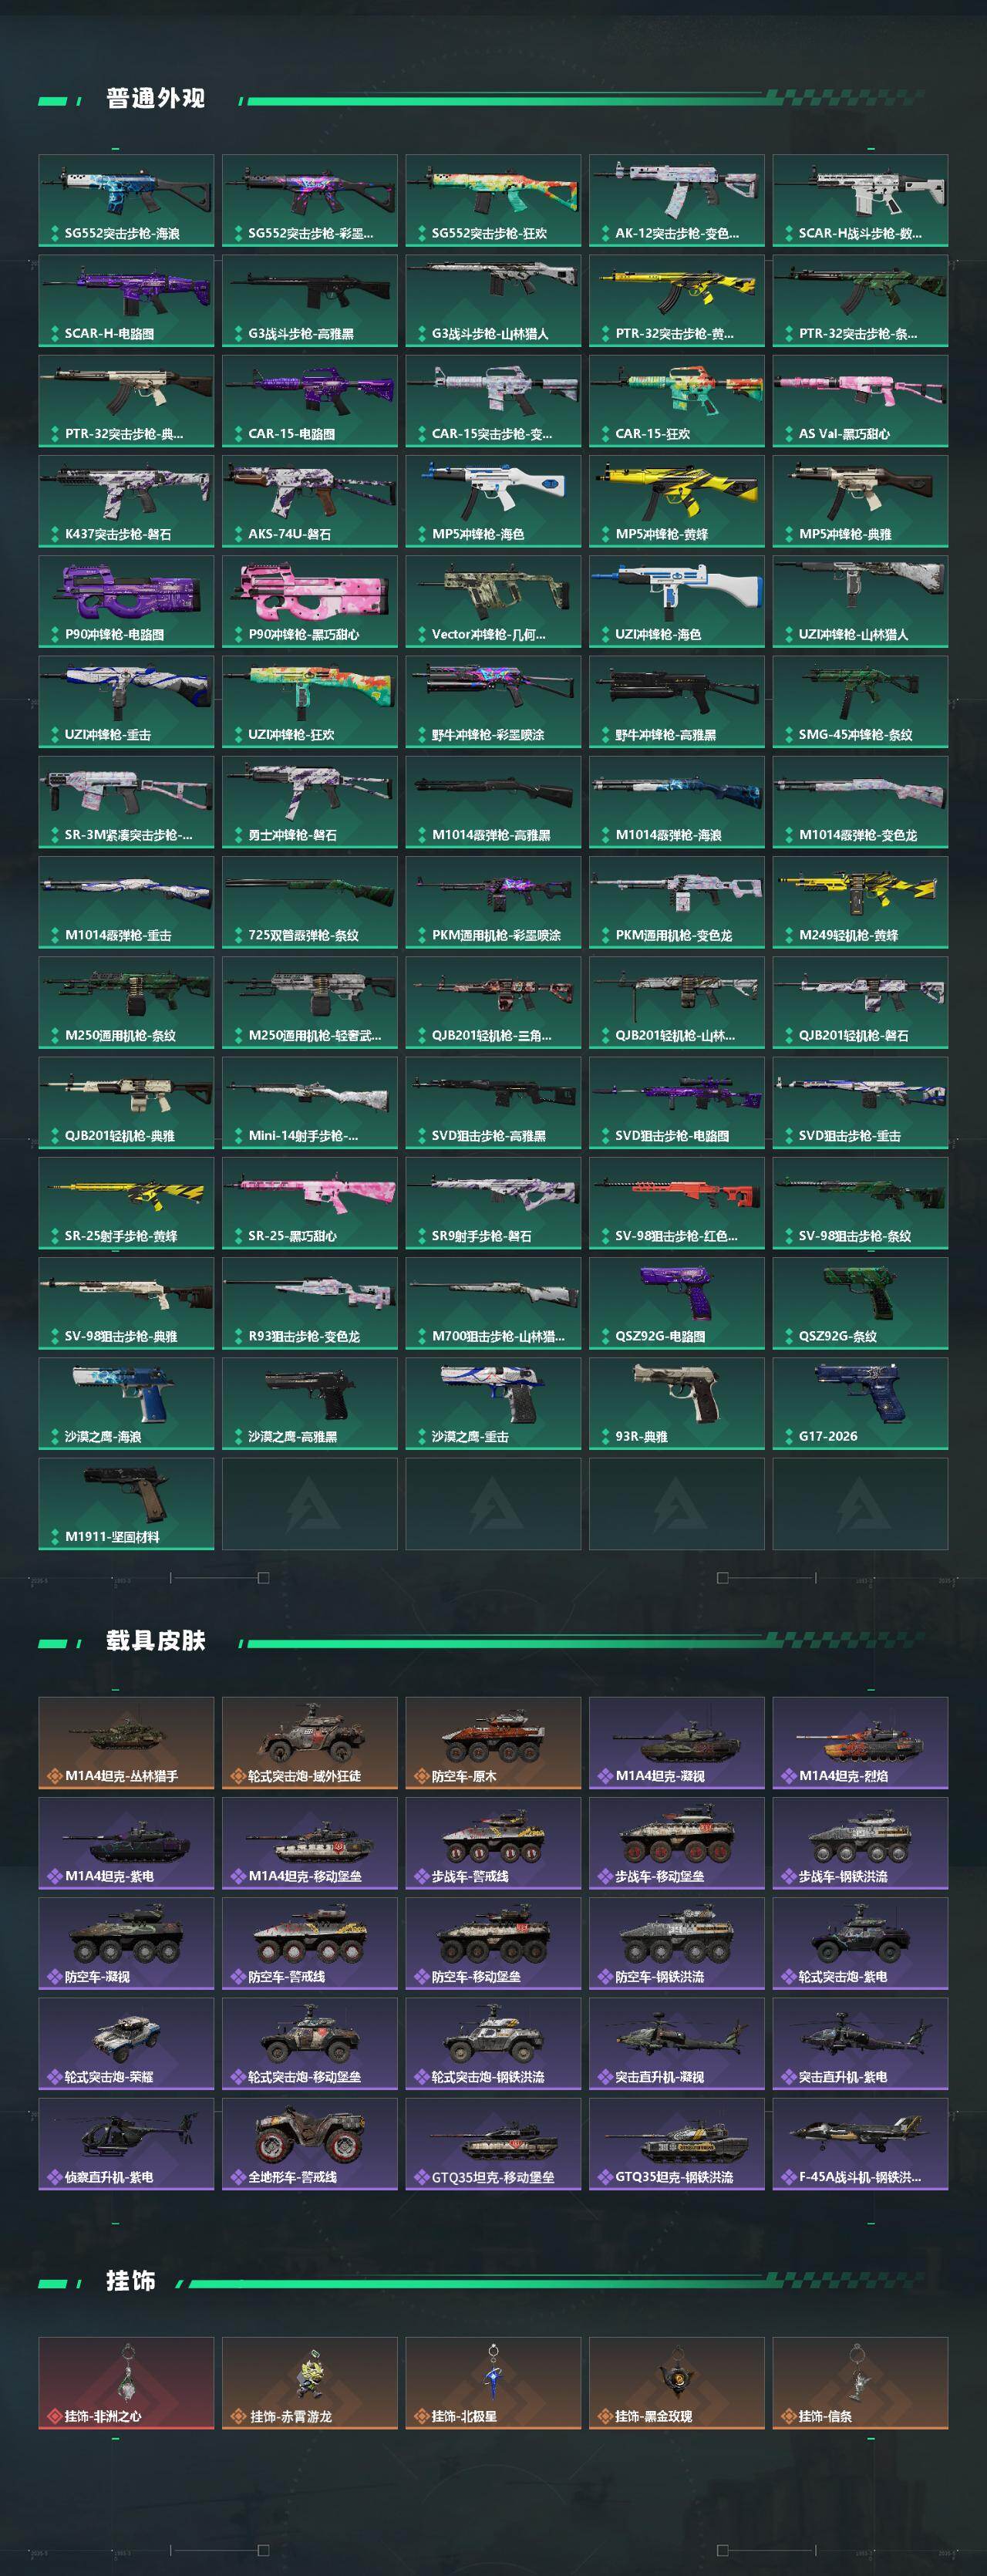This screenshot has height=2576, width=987.
Task: Open the SCAR-H-电路图 weapon skin
Action: (x=126, y=300)
